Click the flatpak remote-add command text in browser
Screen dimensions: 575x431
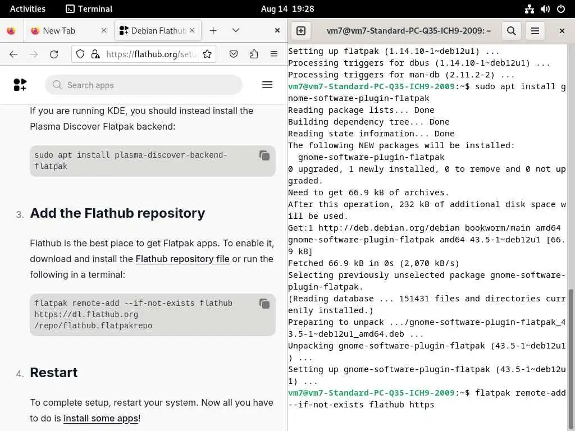tap(134, 314)
